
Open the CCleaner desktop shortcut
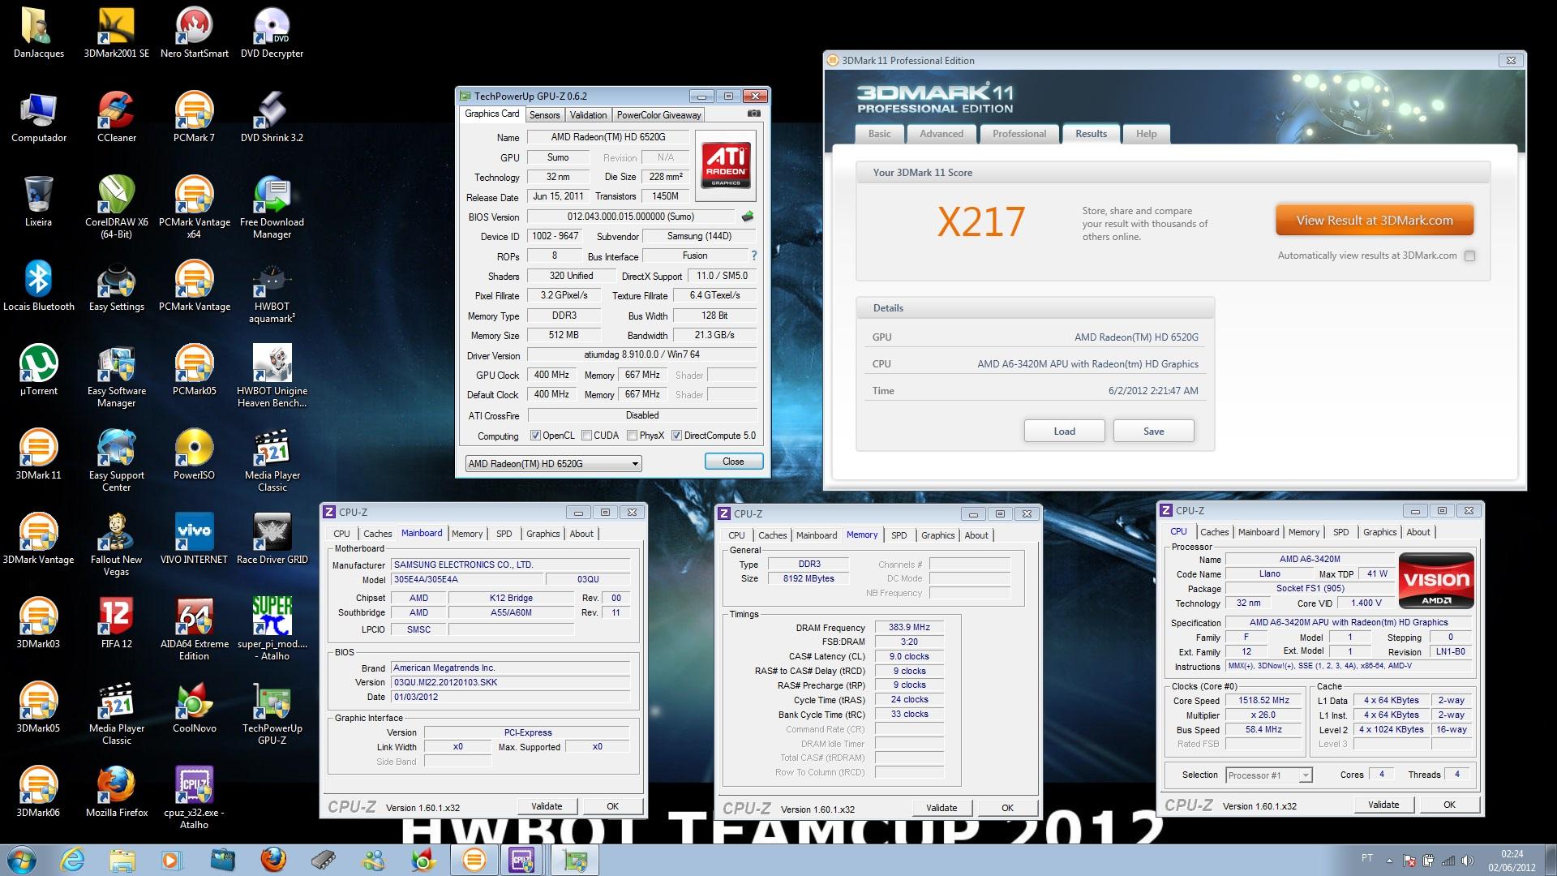116,117
